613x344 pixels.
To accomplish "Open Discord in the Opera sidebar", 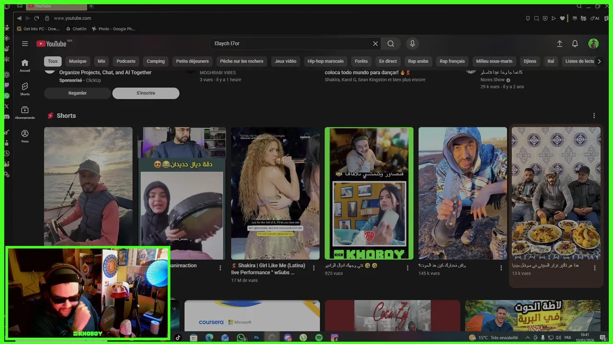I will [7, 117].
